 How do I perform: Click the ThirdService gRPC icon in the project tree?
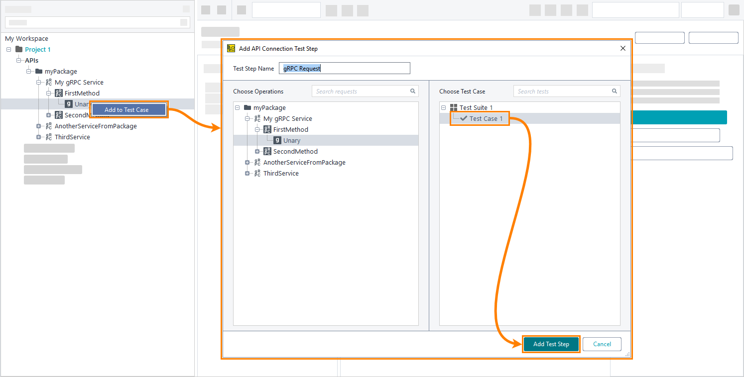(49, 137)
